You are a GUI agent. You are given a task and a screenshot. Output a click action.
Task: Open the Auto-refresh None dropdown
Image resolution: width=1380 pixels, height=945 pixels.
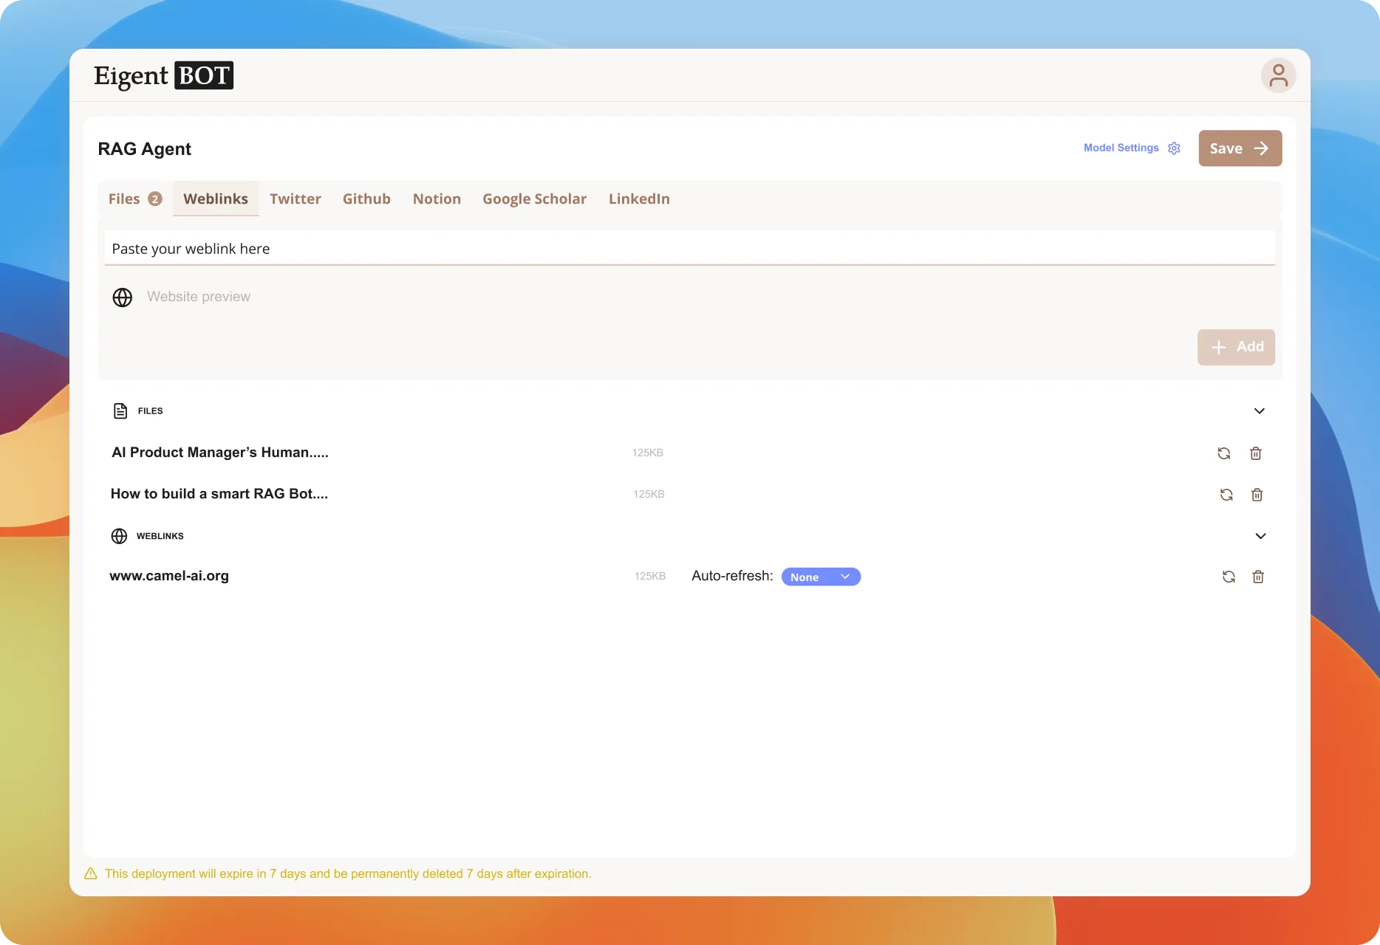[x=821, y=577]
